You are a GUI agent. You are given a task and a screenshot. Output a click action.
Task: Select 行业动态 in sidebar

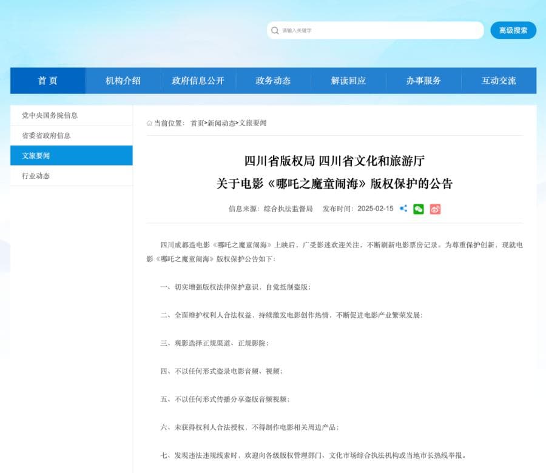point(72,176)
